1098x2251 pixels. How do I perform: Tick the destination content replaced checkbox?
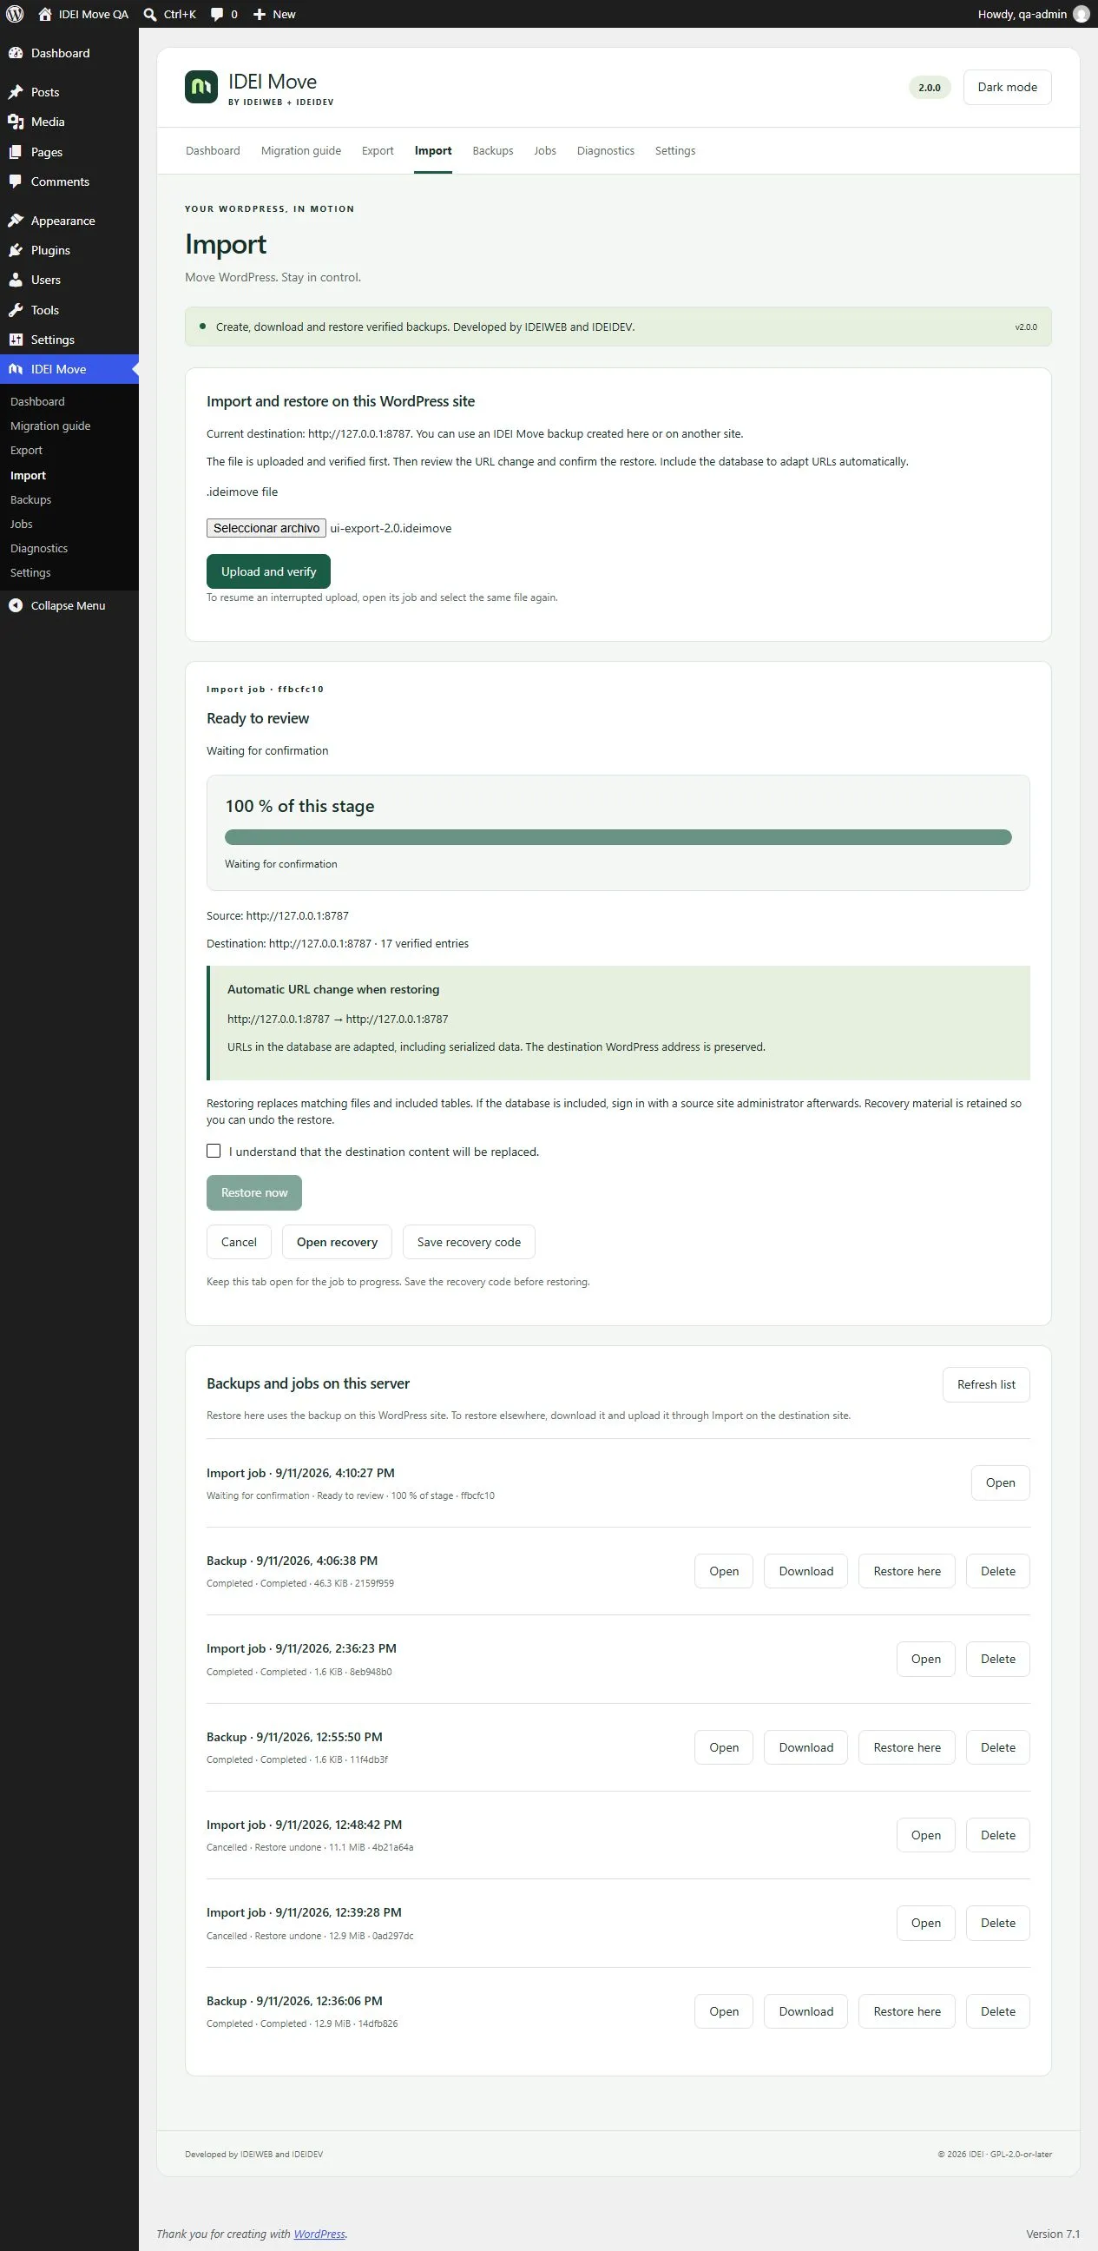tap(214, 1151)
